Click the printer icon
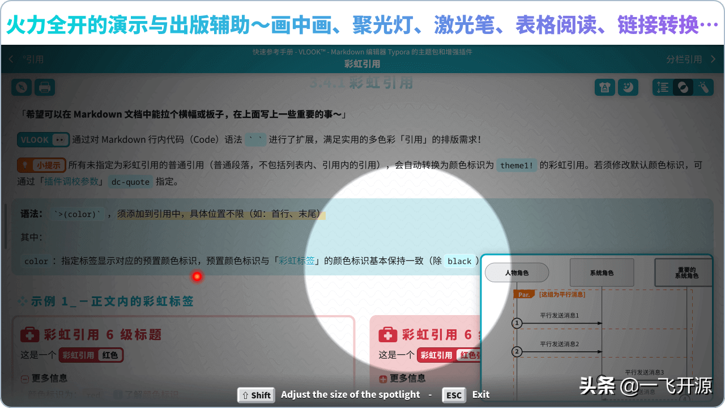This screenshot has width=725, height=408. point(45,87)
